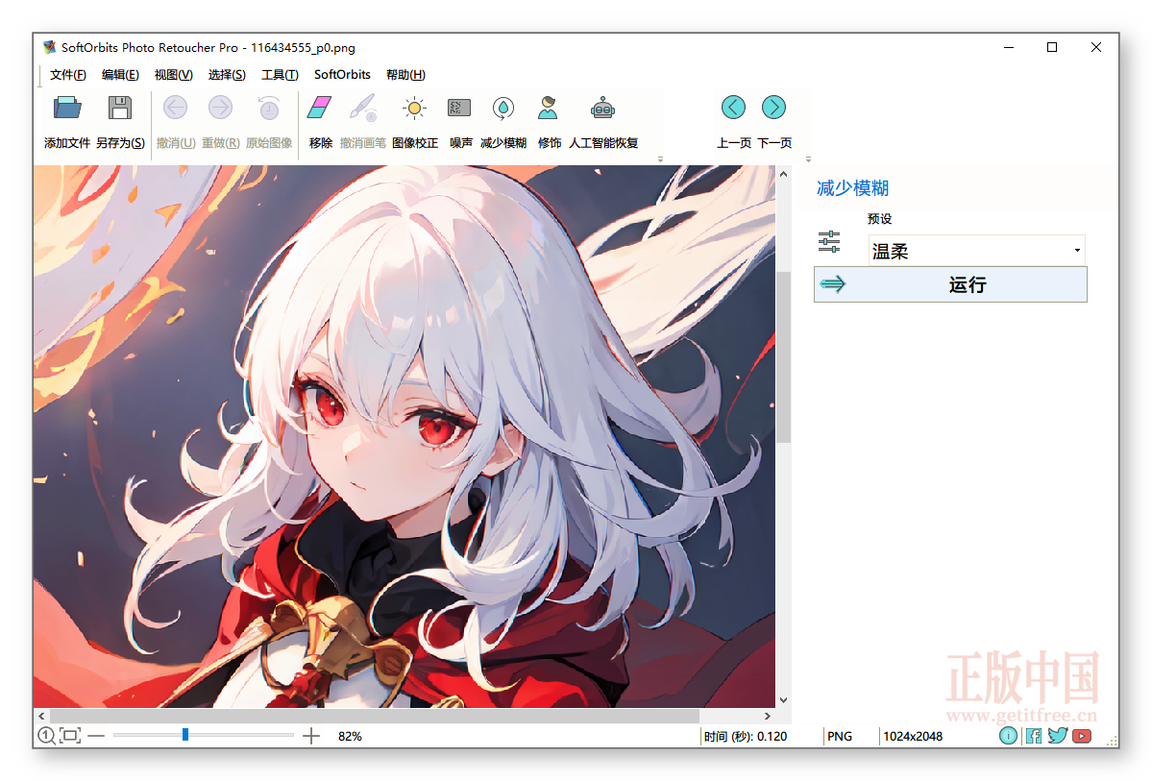Viewport: 1152px width, 781px height.
Task: Click the 1024x2048 dimensions status entry
Action: point(913,736)
